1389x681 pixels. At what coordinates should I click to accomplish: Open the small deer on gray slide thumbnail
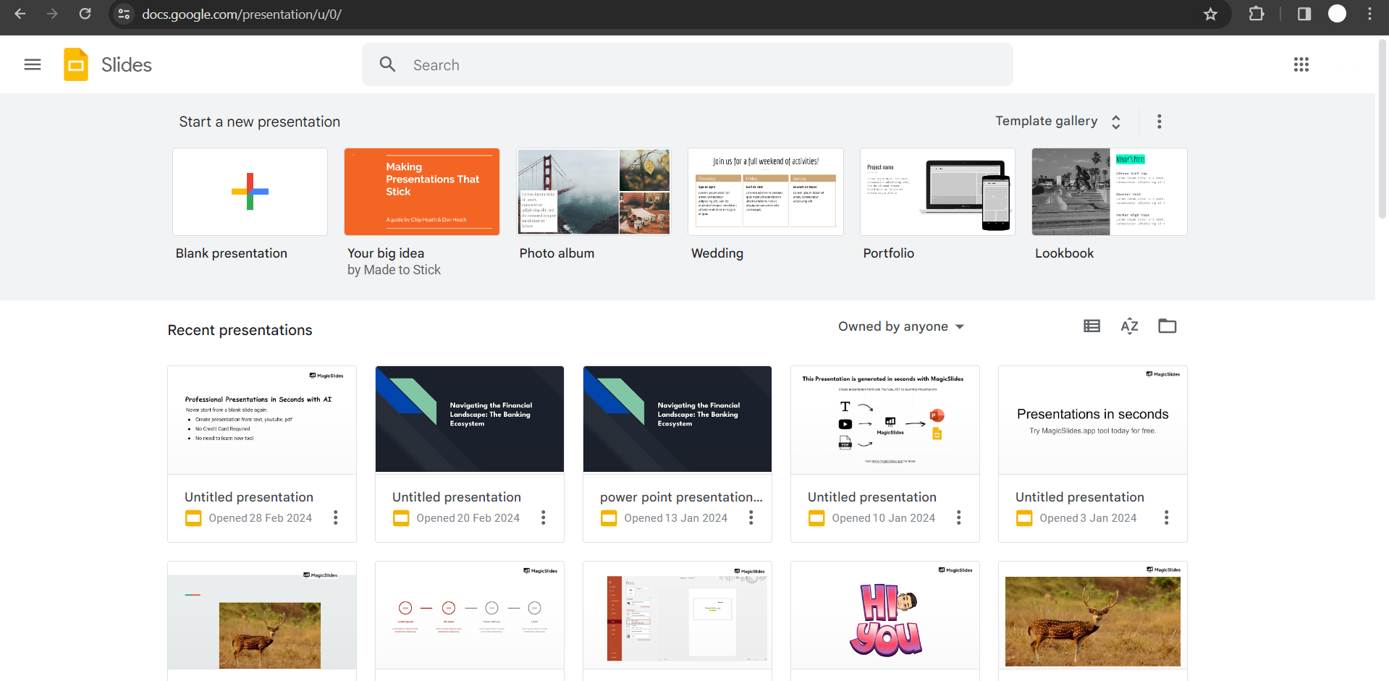pos(262,615)
